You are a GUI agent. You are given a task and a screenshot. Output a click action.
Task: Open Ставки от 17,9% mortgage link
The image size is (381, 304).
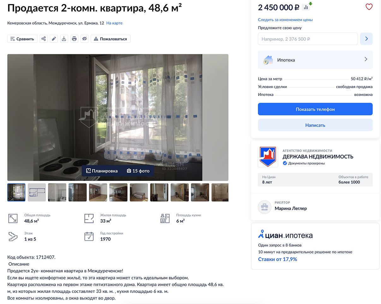tap(277, 259)
